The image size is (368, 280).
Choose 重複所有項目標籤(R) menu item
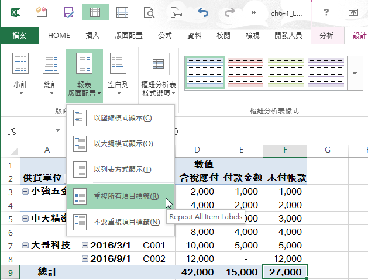[x=121, y=196]
